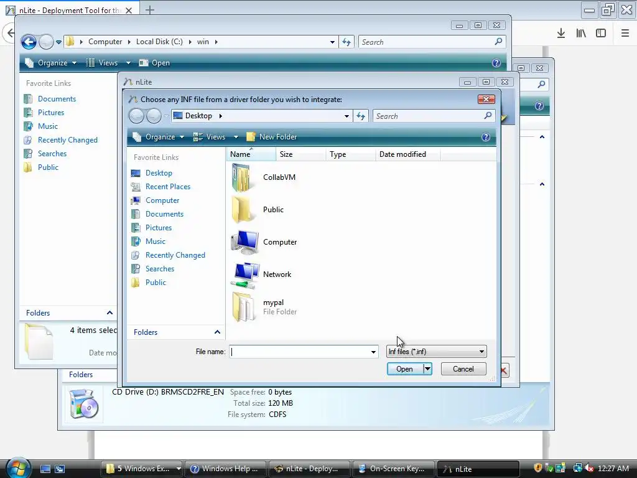637x478 pixels.
Task: Sort by the Size column header
Action: click(x=300, y=154)
